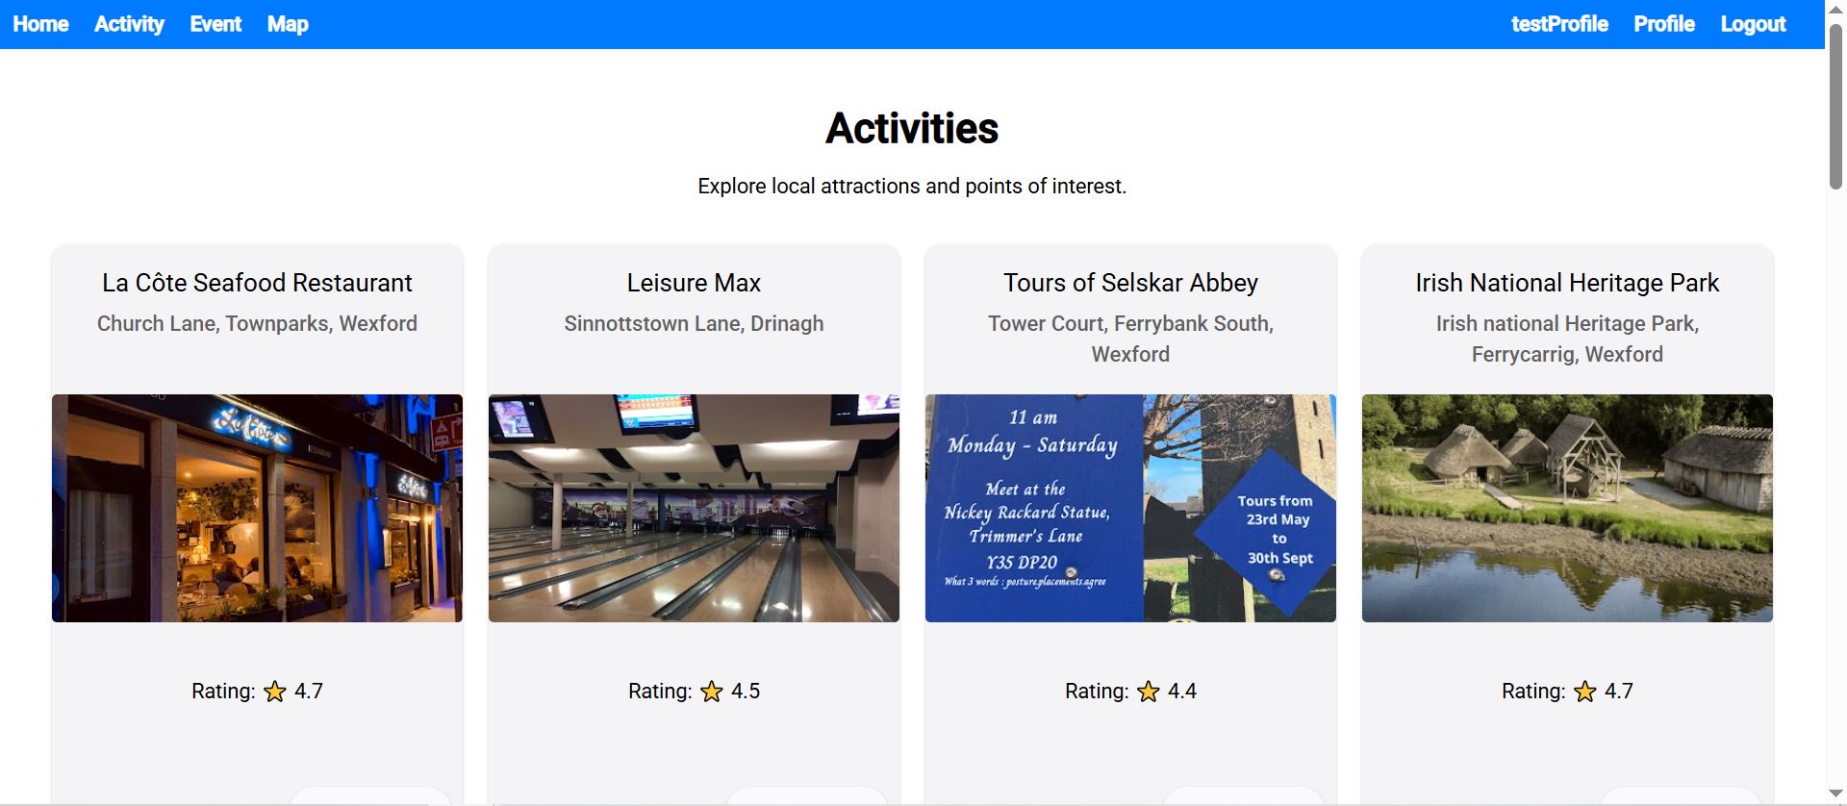Click the Tours of Selskar Abbey picture
Image resolution: width=1847 pixels, height=806 pixels.
pyautogui.click(x=1130, y=508)
